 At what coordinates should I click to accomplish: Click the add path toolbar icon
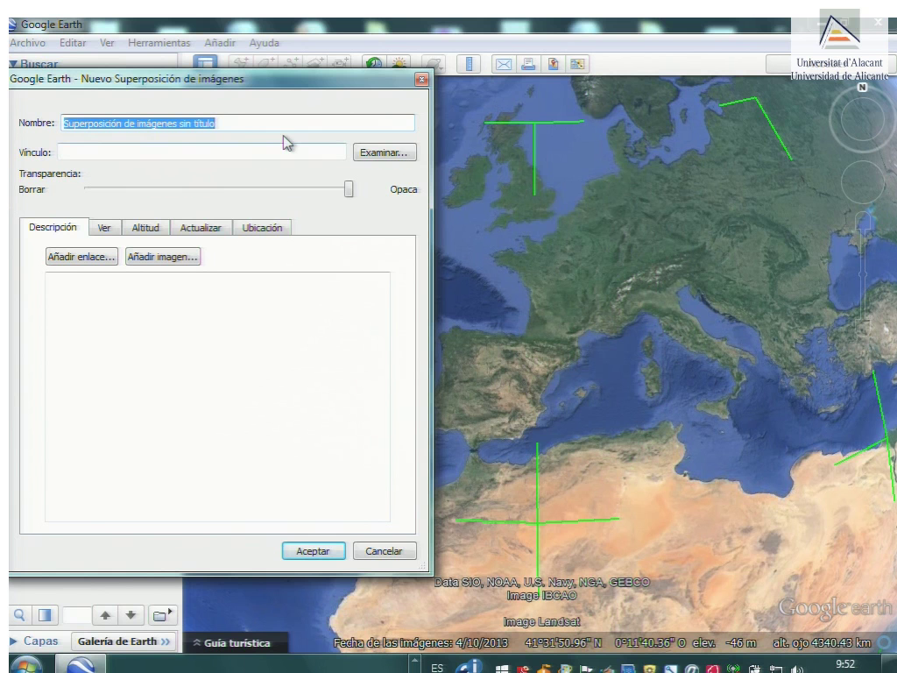tap(293, 62)
